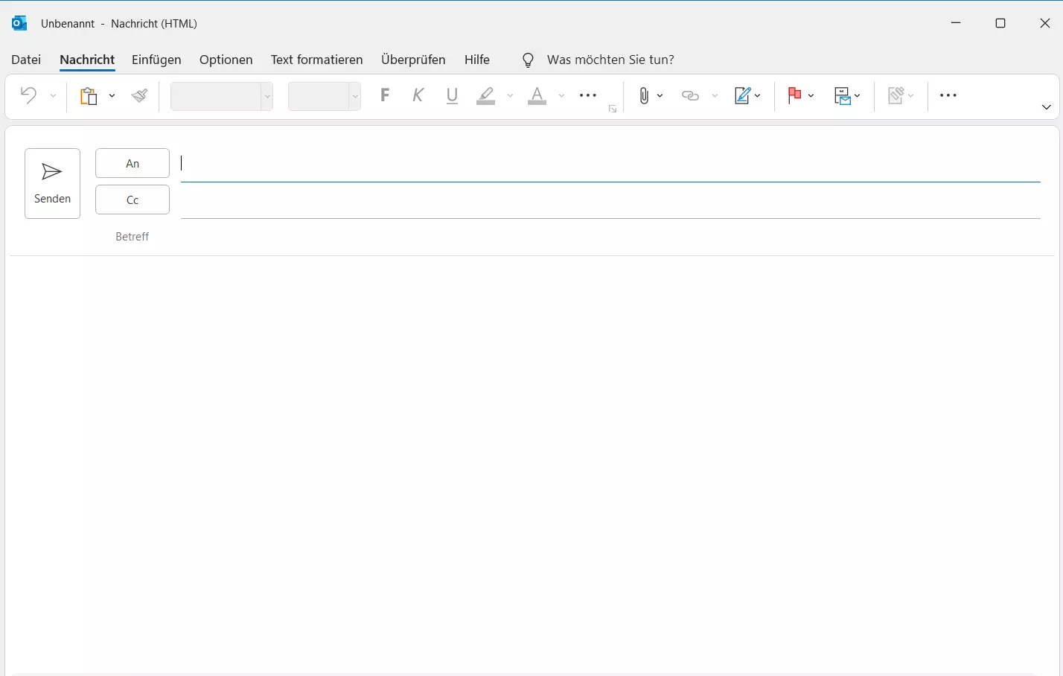This screenshot has width=1063, height=676.
Task: Switch to the Nachricht tab
Action: click(87, 60)
